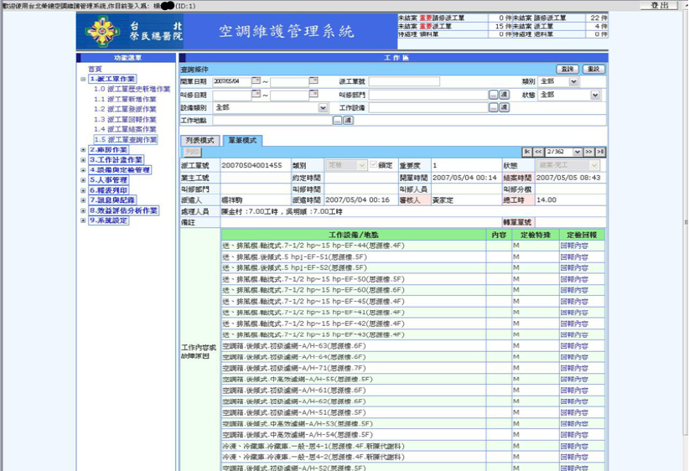Click the '...' browse button for 工作地點

click(337, 120)
